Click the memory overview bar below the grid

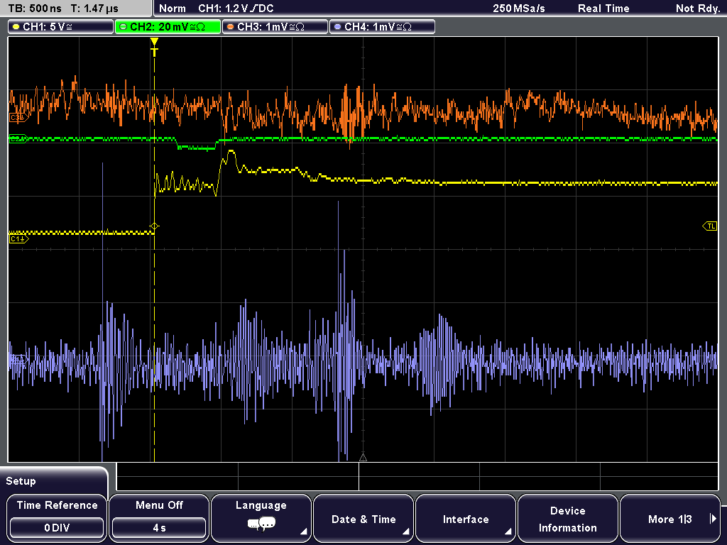coord(417,477)
